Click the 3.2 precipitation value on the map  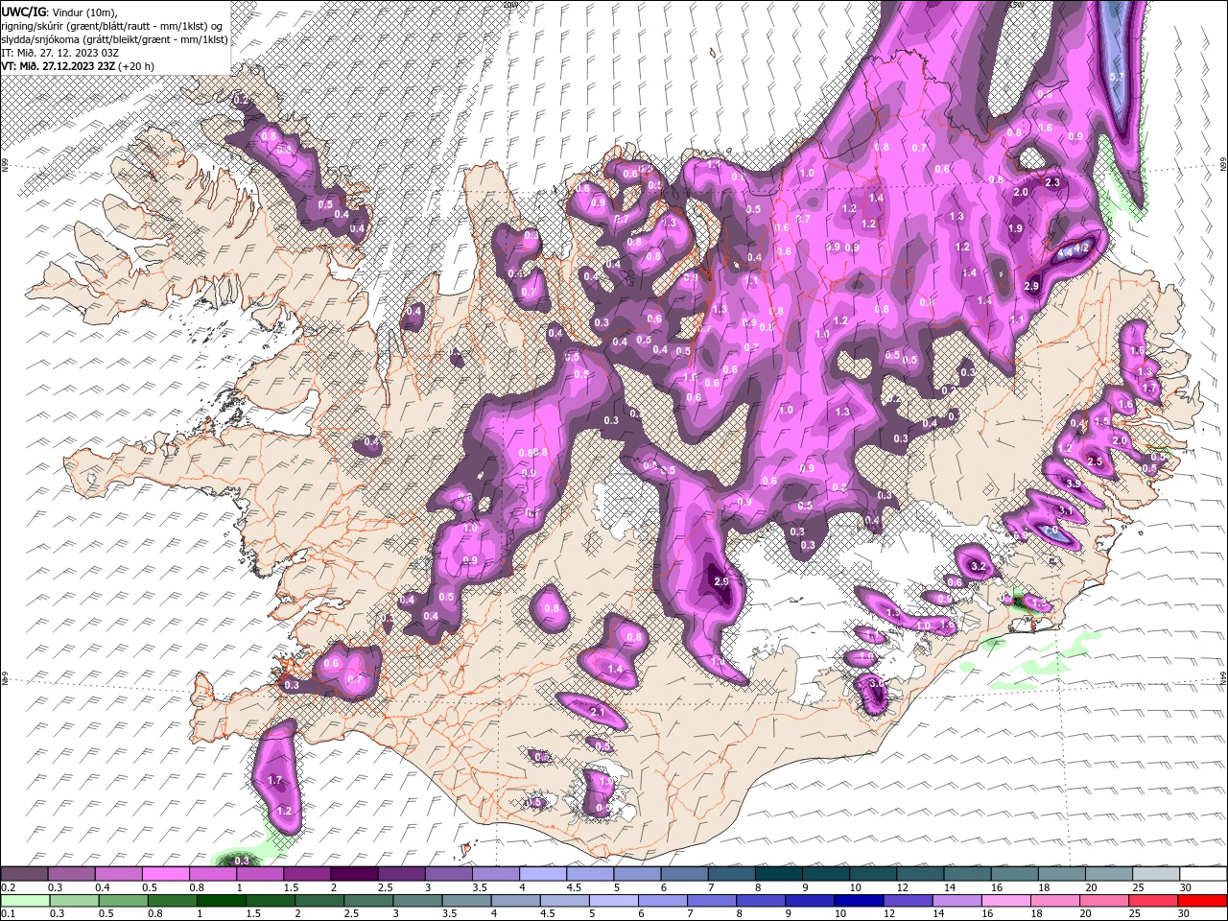(x=979, y=567)
